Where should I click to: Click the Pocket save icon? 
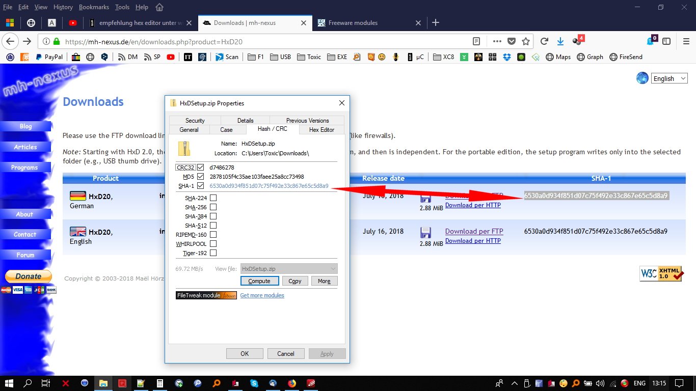click(512, 41)
